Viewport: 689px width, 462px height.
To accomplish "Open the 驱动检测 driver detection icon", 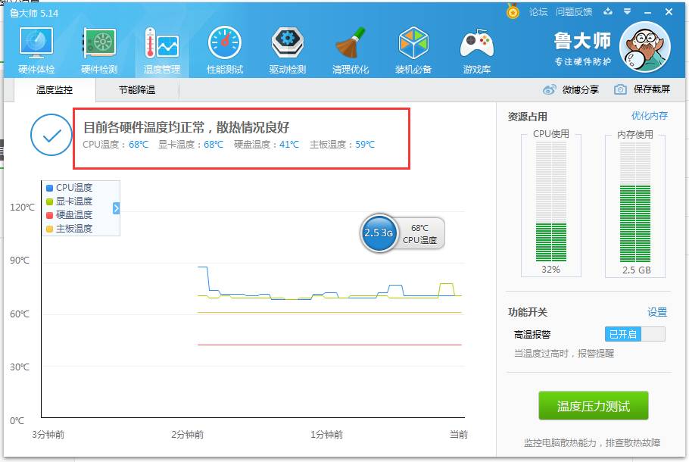I will (288, 50).
